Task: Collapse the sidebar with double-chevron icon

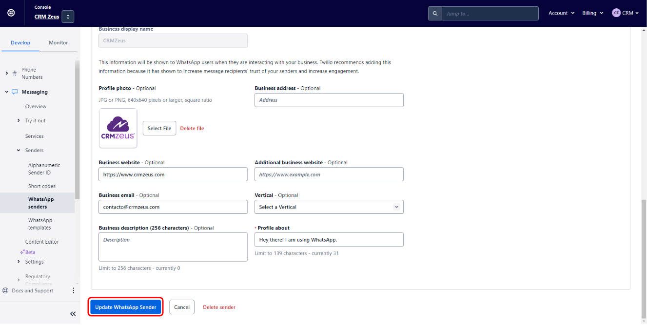Action: point(73,314)
